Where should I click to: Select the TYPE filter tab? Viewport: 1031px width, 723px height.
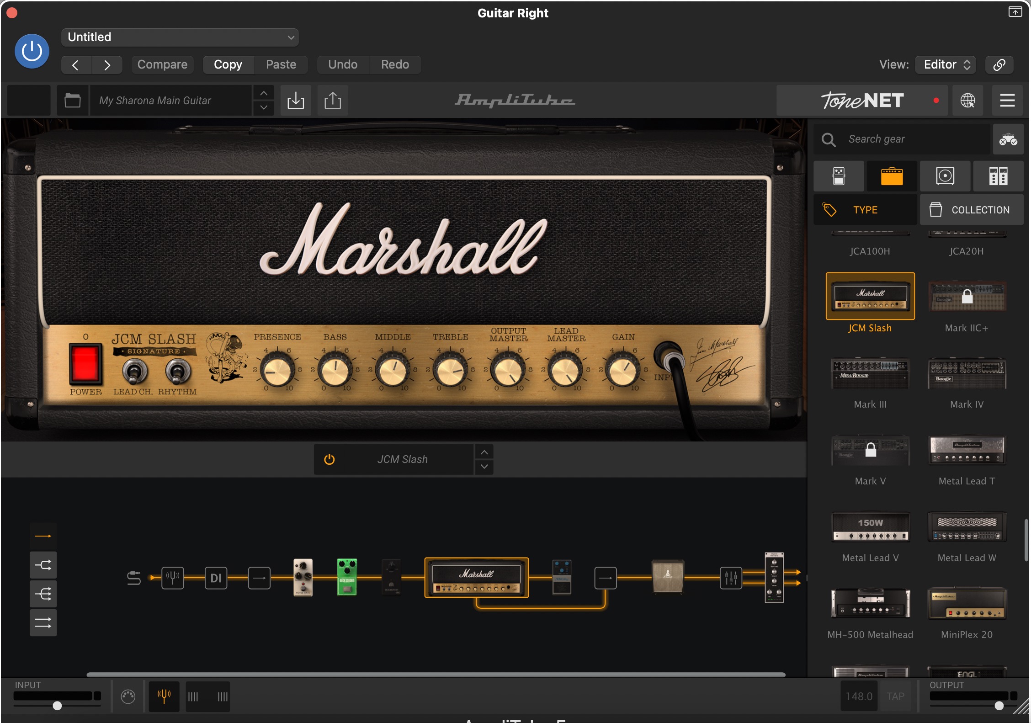(865, 210)
